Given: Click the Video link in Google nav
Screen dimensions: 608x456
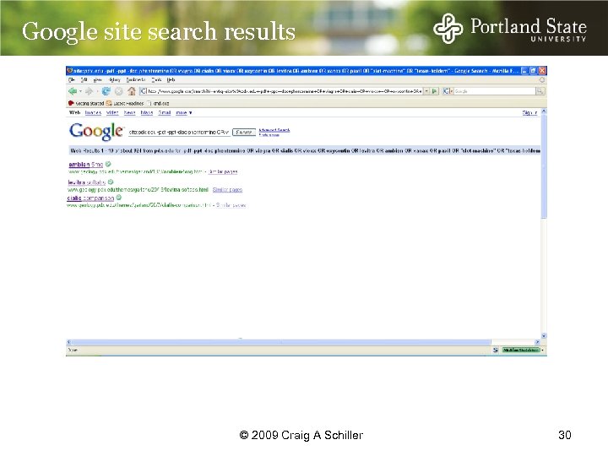Looking at the screenshot, I should [112, 112].
